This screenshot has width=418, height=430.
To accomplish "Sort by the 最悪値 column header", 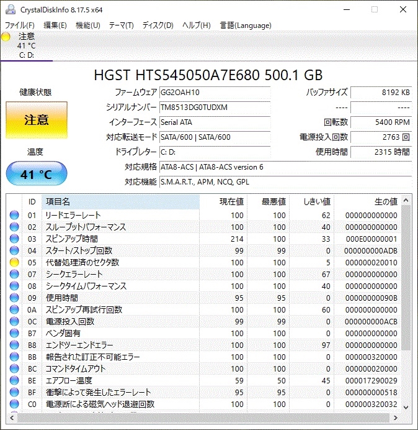I will click(x=269, y=202).
